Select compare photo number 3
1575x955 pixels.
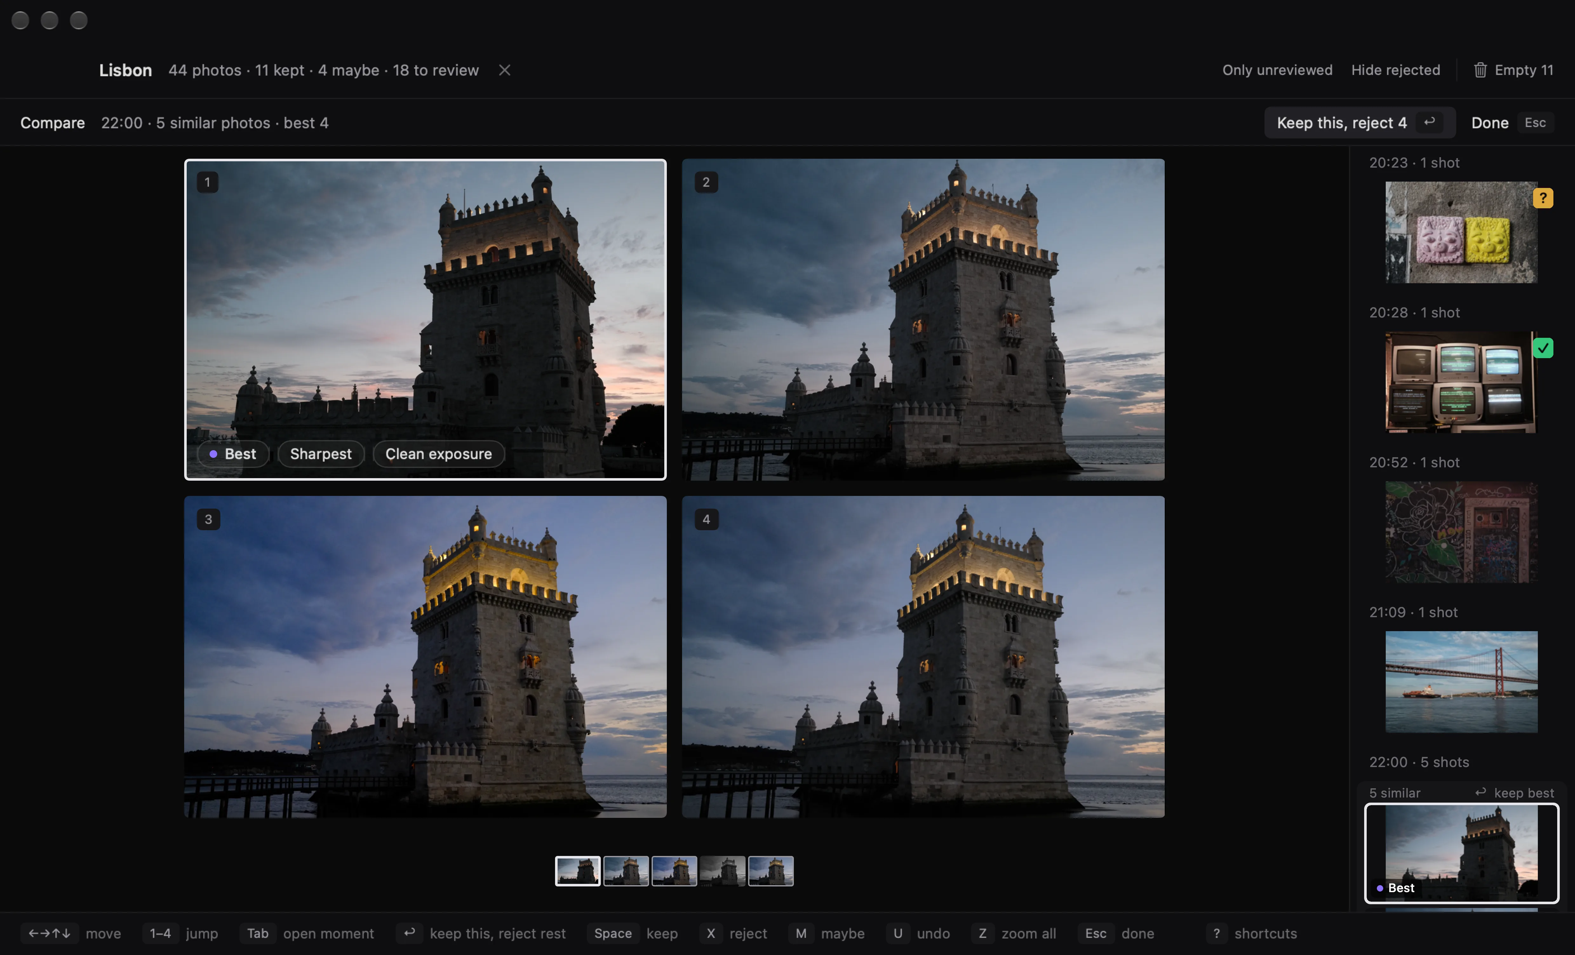tap(425, 657)
